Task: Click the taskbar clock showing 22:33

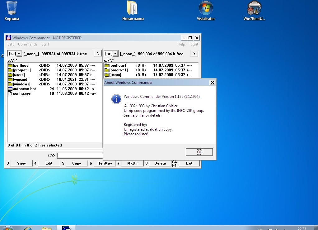Action: 302,228
